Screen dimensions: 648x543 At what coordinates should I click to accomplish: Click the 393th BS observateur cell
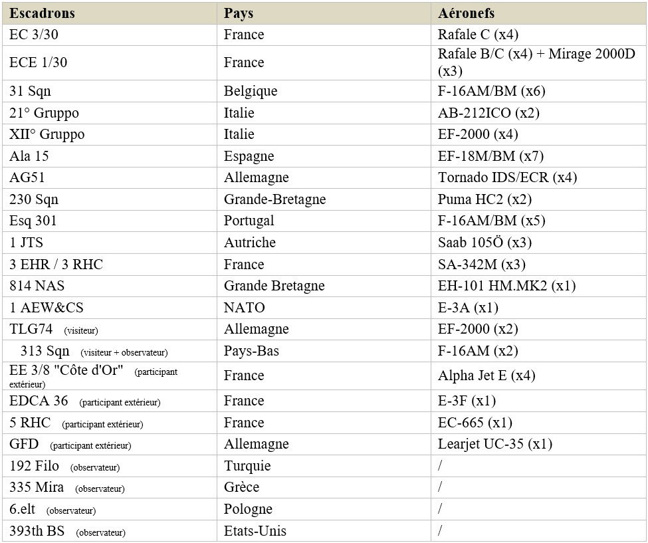click(x=110, y=531)
